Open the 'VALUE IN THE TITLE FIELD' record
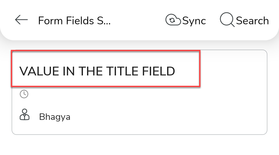Screen dimensions: 279x155 [97, 71]
